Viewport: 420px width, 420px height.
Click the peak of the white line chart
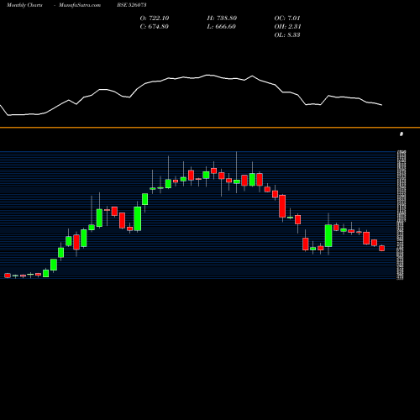207,75
